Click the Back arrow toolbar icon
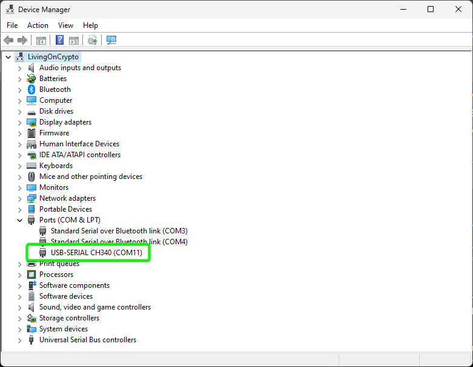The image size is (473, 367). [x=8, y=40]
